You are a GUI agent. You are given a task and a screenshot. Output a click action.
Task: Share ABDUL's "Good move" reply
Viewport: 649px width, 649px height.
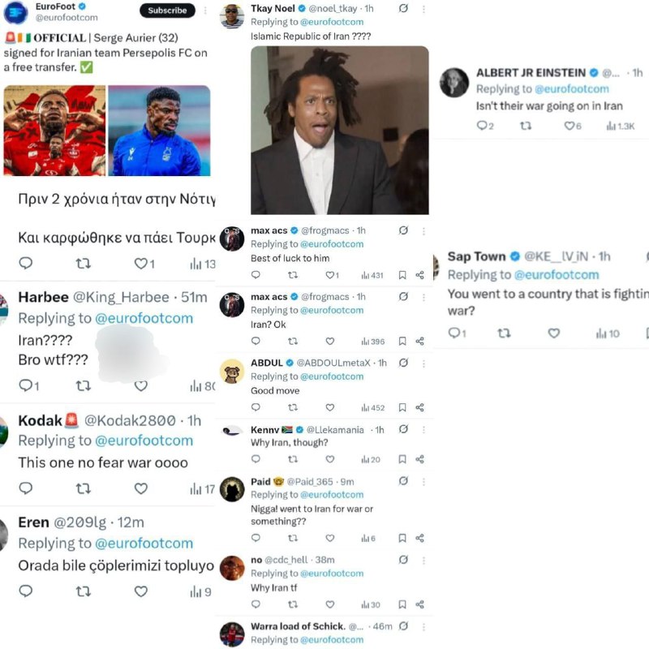point(419,408)
